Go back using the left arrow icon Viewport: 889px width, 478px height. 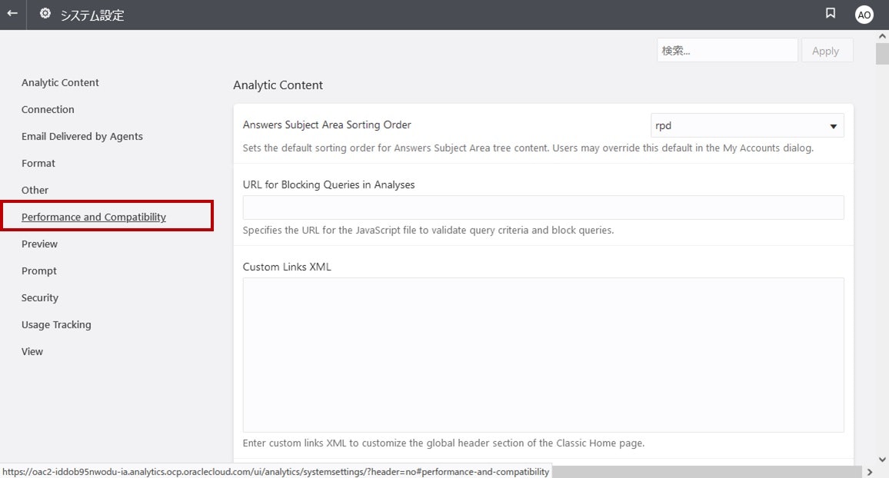coord(12,14)
